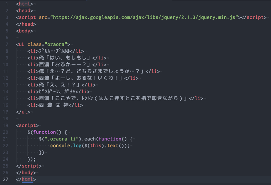
Task: Click the opening head tag
Action: point(24,11)
